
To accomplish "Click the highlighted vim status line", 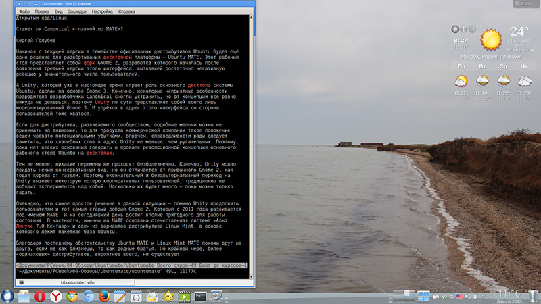I will tap(131, 265).
